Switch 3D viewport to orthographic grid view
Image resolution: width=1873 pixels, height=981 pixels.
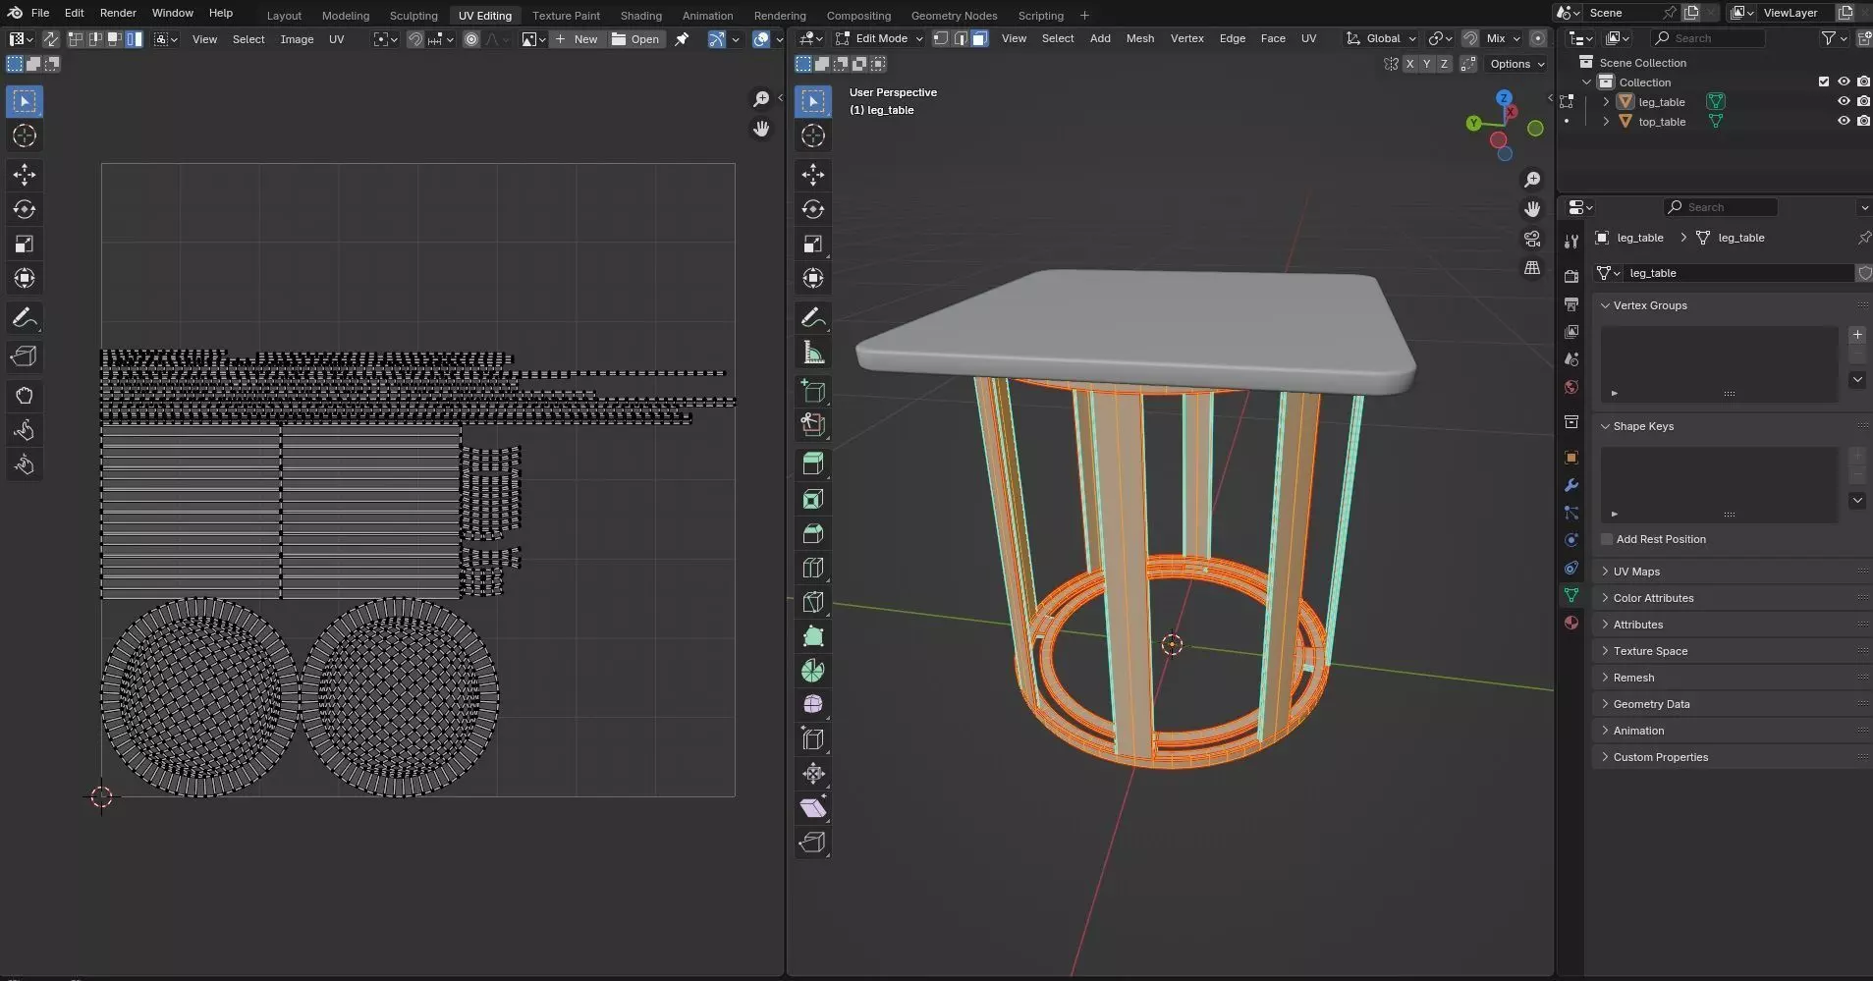(x=1532, y=268)
